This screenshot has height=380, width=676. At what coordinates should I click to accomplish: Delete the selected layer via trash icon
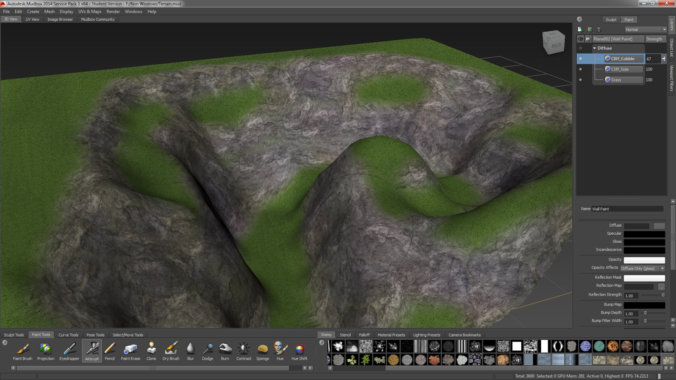pyautogui.click(x=599, y=29)
